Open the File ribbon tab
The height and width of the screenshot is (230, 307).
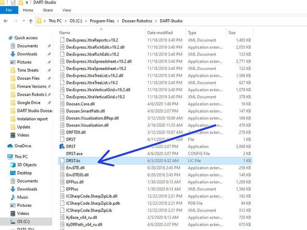tap(9, 10)
